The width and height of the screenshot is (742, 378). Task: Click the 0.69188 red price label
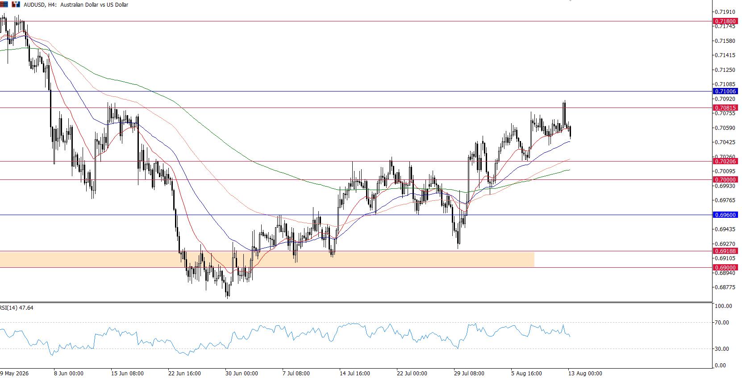click(725, 251)
